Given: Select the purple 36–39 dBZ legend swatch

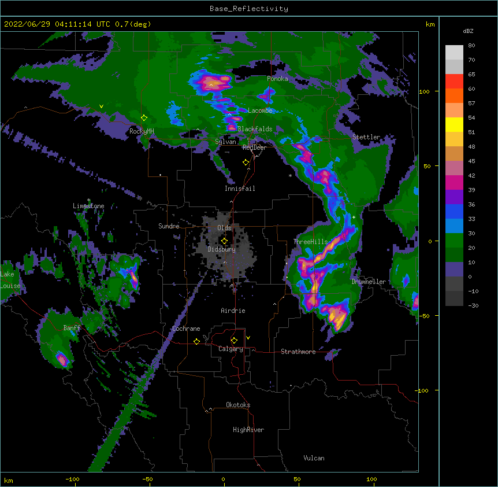Looking at the screenshot, I should click(x=454, y=197).
